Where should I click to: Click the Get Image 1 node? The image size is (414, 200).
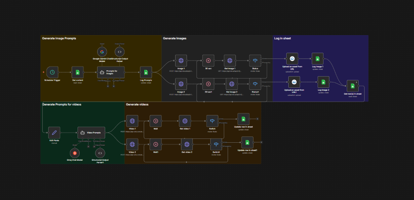pyautogui.click(x=230, y=61)
